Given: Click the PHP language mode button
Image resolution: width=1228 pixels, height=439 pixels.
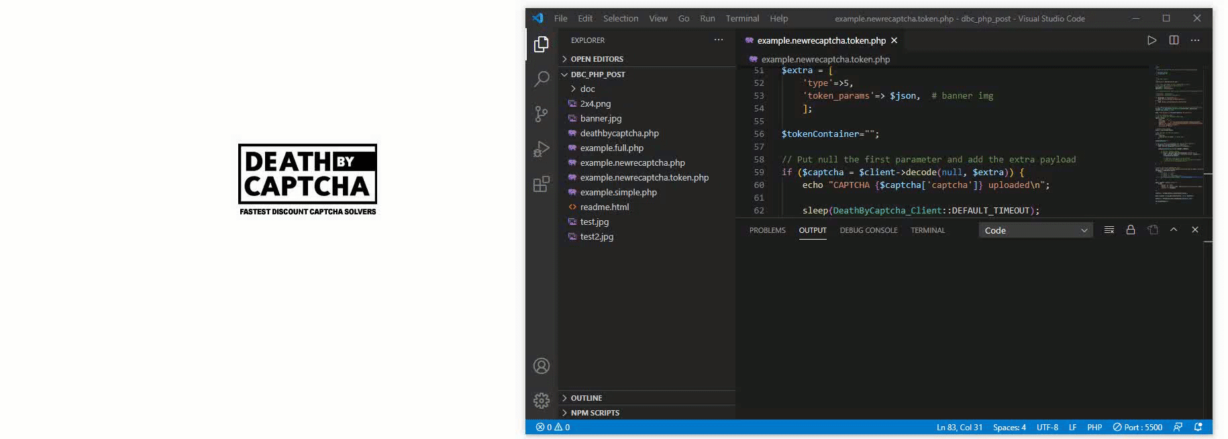Looking at the screenshot, I should point(1094,428).
